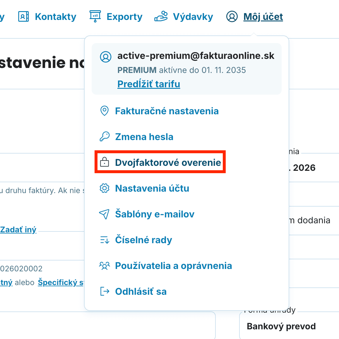Select Fakturačné nastavenia in the dropdown
Image resolution: width=339 pixels, height=339 pixels.
167,111
